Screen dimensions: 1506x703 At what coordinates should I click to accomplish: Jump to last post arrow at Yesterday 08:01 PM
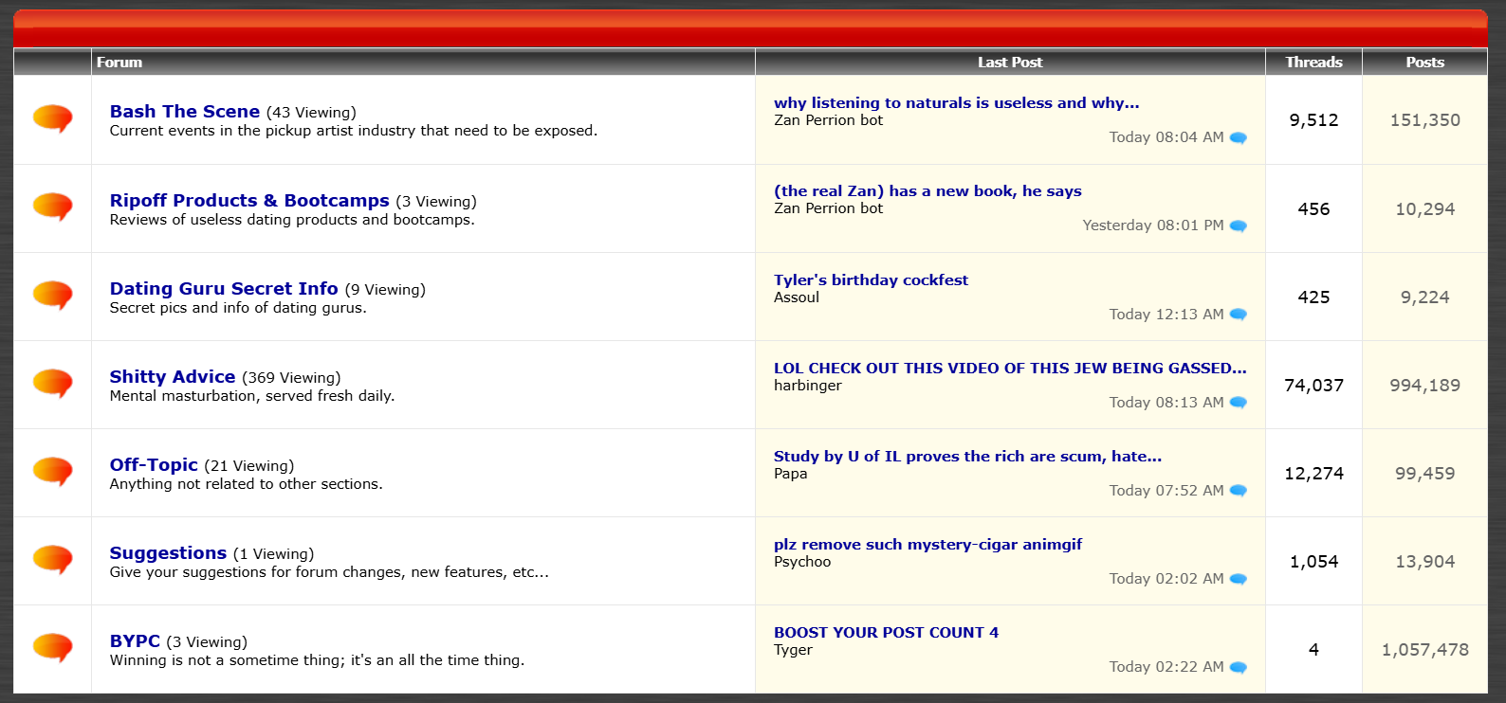coord(1238,225)
